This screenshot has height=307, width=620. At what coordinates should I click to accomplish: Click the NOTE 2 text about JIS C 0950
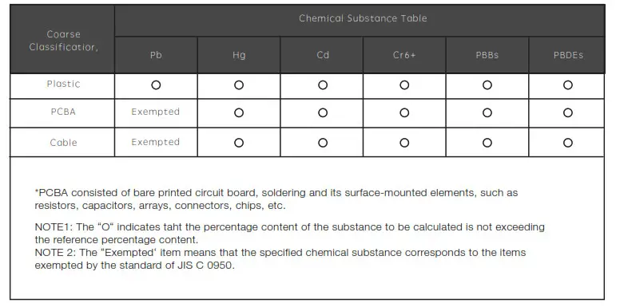click(x=280, y=259)
